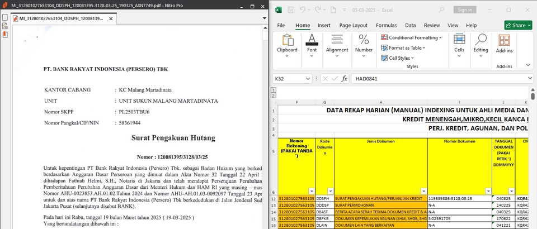Click the Excel Save icon
The width and height of the screenshot is (537, 229).
(x=291, y=10)
